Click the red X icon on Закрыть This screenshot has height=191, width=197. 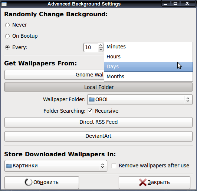(143, 183)
